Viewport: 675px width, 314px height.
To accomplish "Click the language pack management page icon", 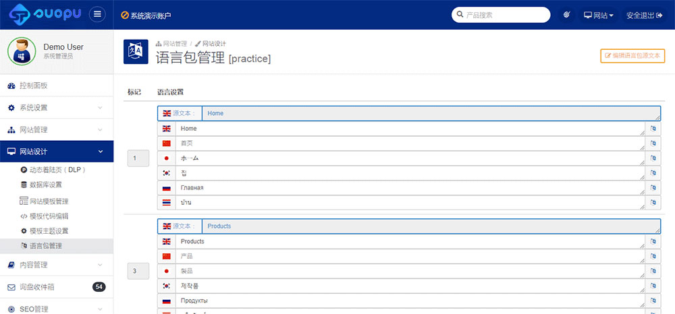I will pyautogui.click(x=136, y=52).
